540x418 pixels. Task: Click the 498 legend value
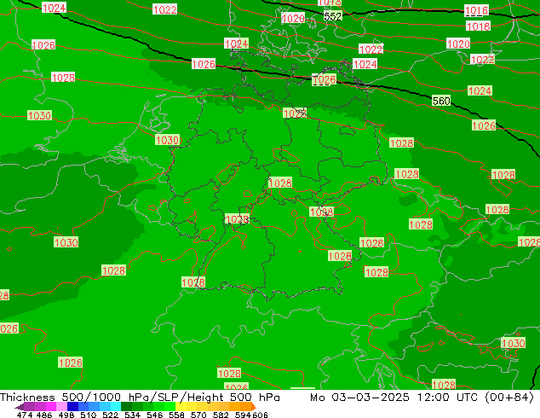66,415
